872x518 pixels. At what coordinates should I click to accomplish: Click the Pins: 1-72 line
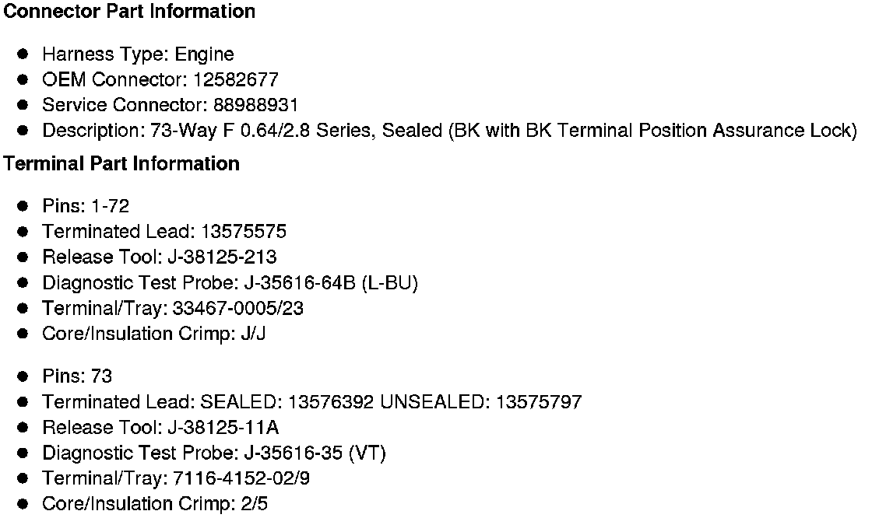click(86, 206)
